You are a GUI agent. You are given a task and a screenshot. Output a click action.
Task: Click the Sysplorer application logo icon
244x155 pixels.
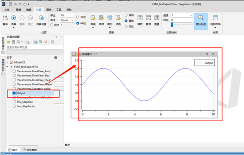pos(3,4)
